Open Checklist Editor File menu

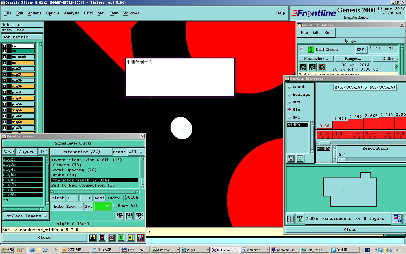304,33
